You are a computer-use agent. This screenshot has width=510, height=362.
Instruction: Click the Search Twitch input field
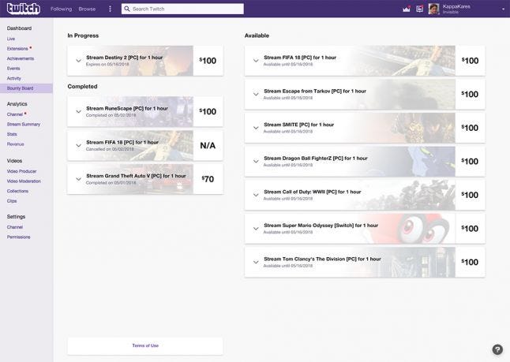tap(186, 9)
